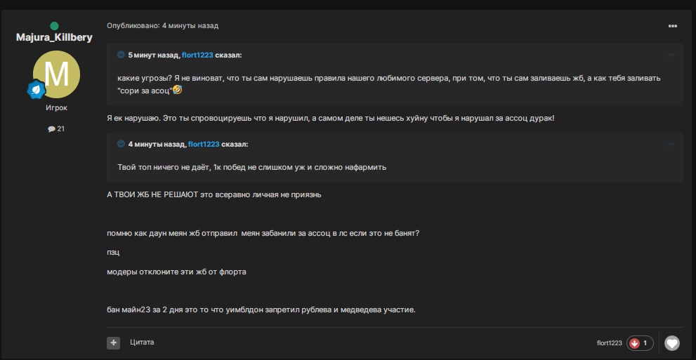Click the "Игрок" group label
696x360 pixels.
coord(56,108)
